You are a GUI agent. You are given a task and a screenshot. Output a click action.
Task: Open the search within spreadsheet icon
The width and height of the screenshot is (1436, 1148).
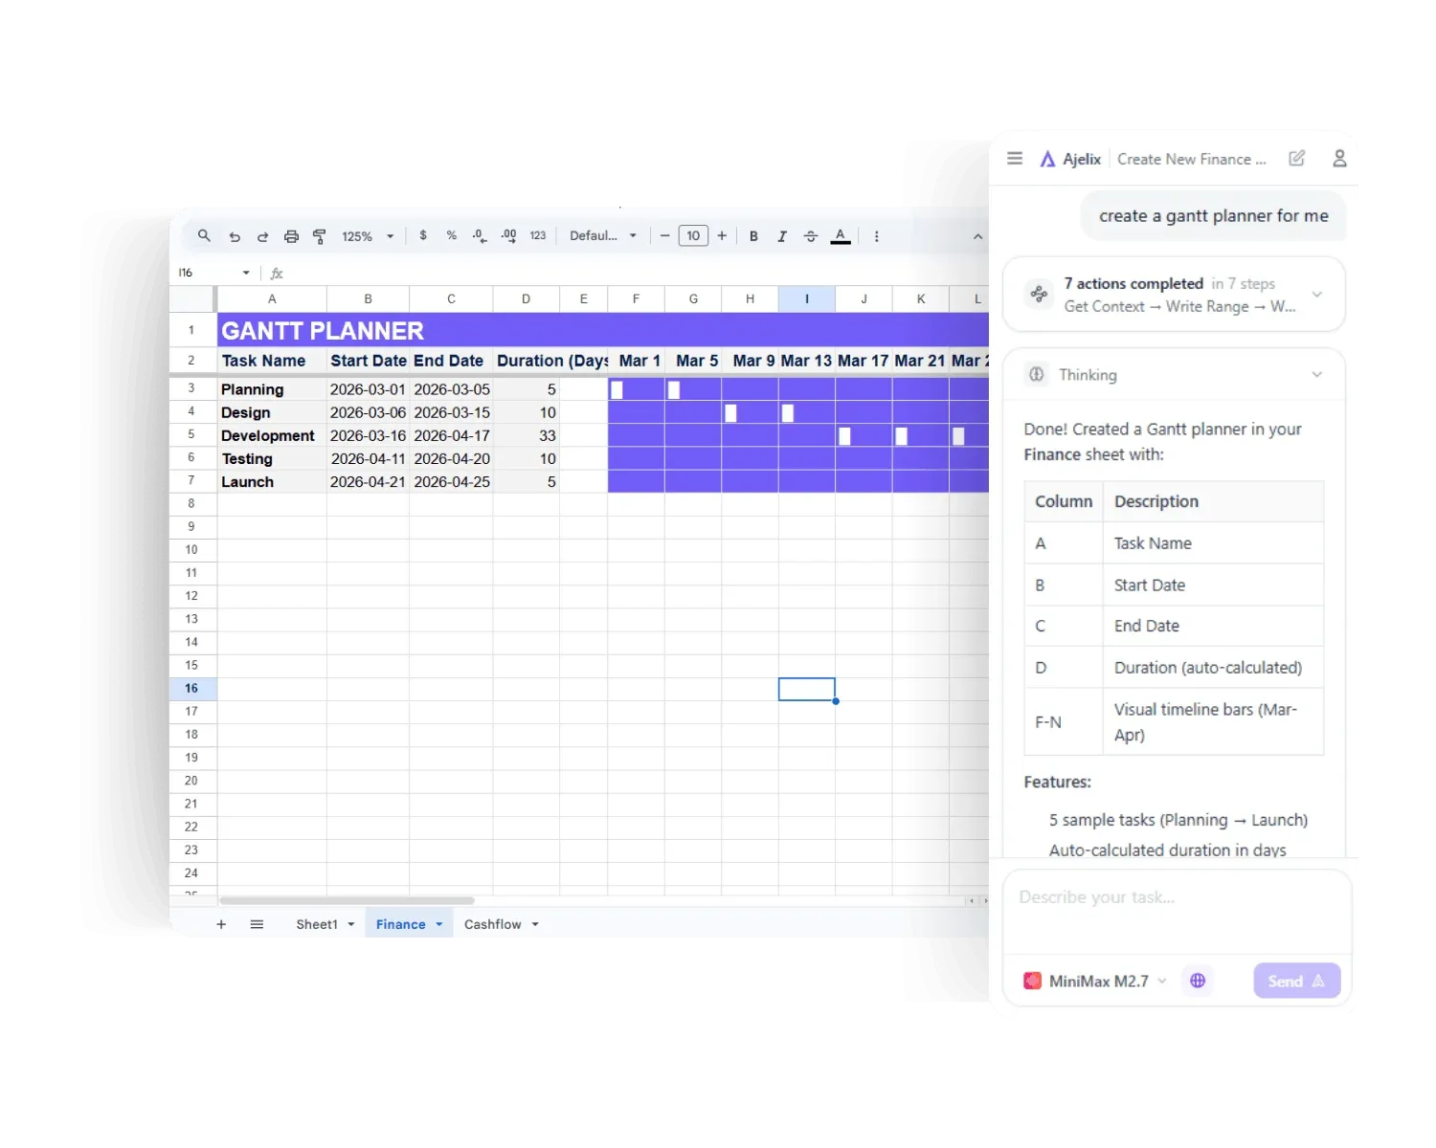[204, 235]
